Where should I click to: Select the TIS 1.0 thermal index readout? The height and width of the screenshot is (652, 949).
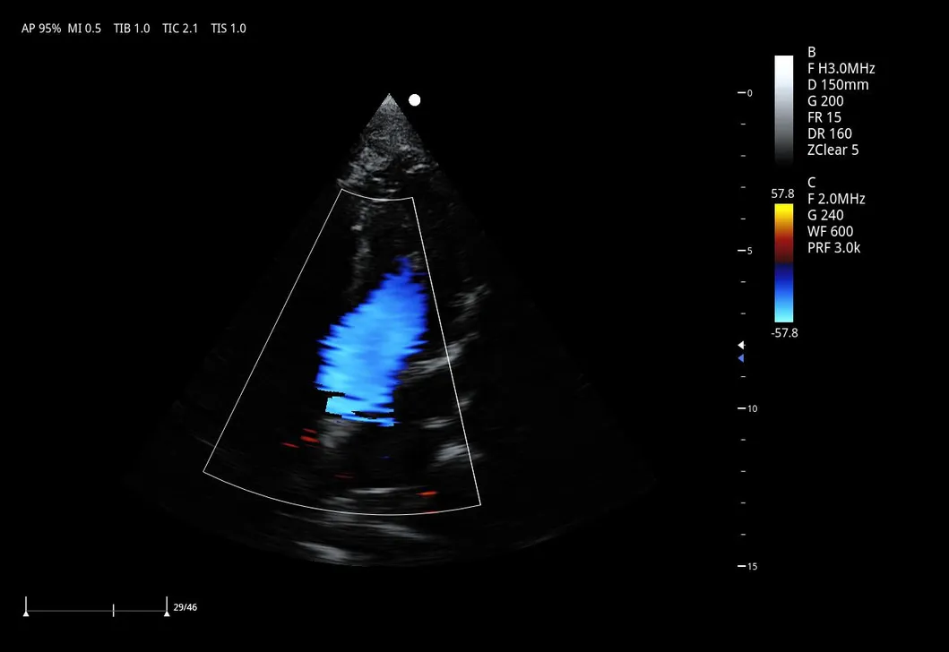pyautogui.click(x=229, y=28)
